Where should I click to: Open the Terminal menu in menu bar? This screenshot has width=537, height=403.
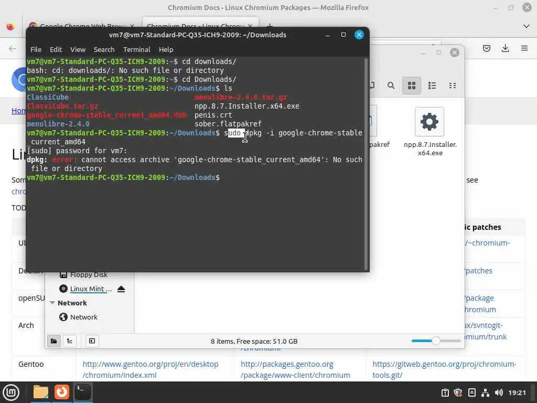tap(137, 50)
